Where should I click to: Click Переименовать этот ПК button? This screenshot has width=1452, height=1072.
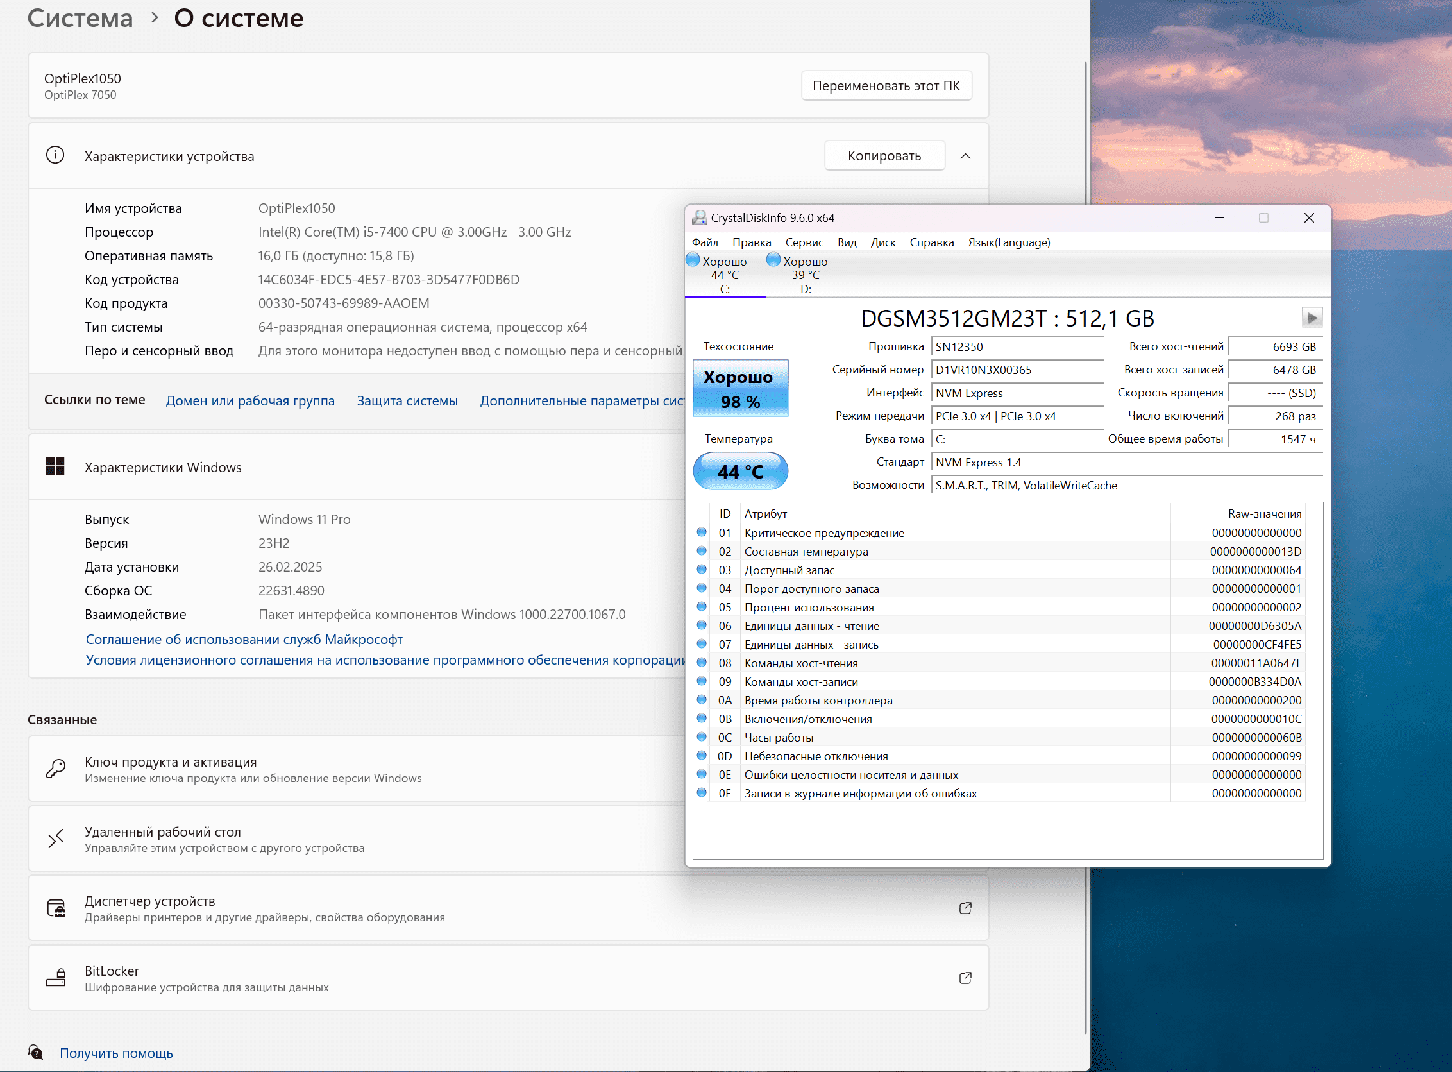click(886, 86)
